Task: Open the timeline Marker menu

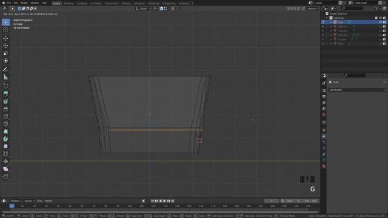Action: (48, 201)
